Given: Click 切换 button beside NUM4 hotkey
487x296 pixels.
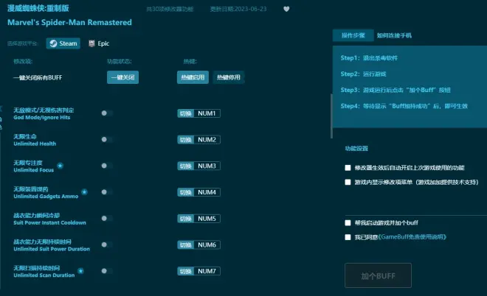Looking at the screenshot, I should [x=185, y=192].
